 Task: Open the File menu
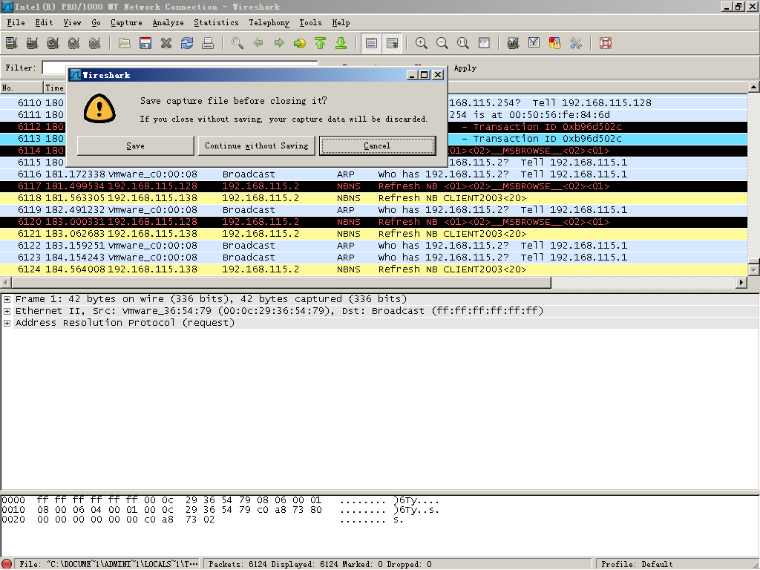pos(16,23)
